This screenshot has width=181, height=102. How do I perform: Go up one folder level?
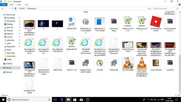12,8
